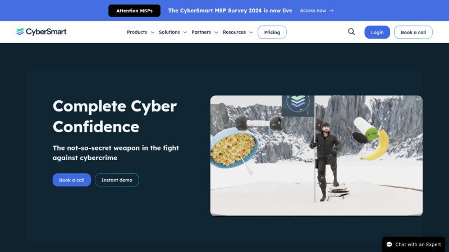Screen dimensions: 449x252
Task: Expand the Solutions dropdown
Action: pos(173,32)
